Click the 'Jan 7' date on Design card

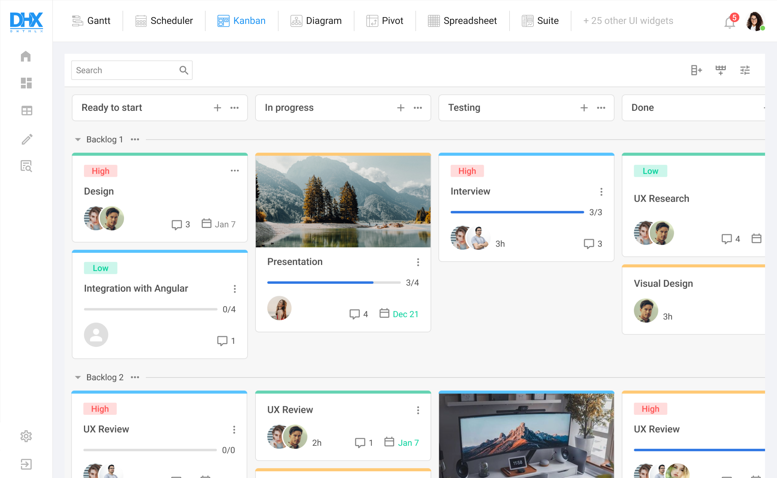pyautogui.click(x=225, y=224)
